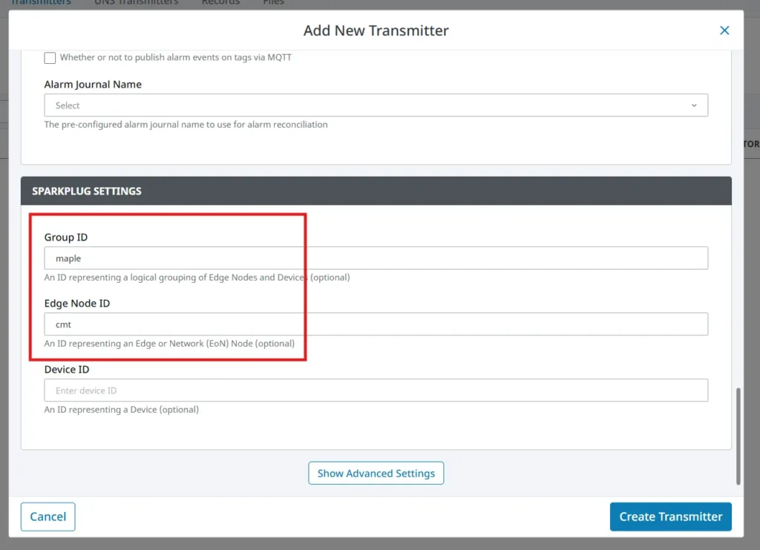Select the Files tab
This screenshot has height=550, width=760.
pyautogui.click(x=273, y=3)
